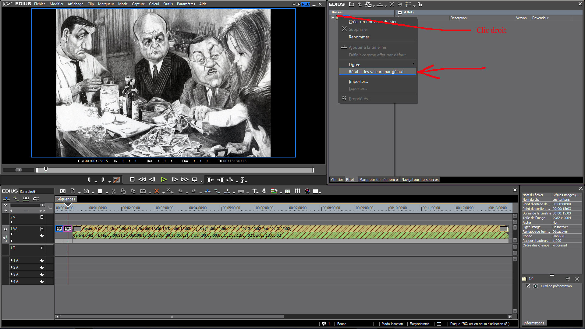Click Renommer in the context menu
585x329 pixels.
(359, 37)
